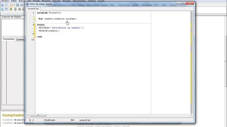The image size is (227, 127).
Task: Click the 'INS' insert mode indicator
Action: point(72,120)
